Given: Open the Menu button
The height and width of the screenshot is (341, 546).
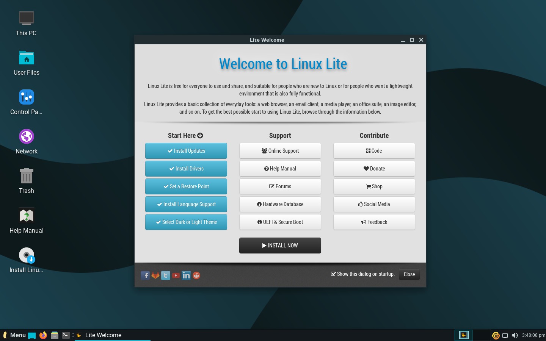Looking at the screenshot, I should 14,335.
